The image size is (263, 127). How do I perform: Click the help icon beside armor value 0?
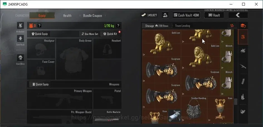[x=39, y=26]
